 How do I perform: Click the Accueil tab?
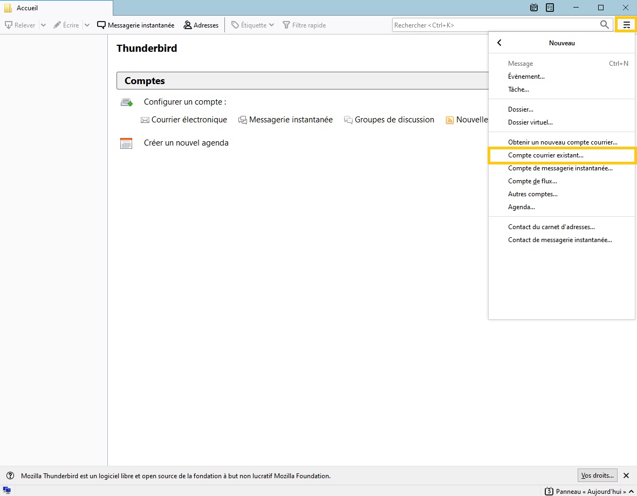point(57,8)
